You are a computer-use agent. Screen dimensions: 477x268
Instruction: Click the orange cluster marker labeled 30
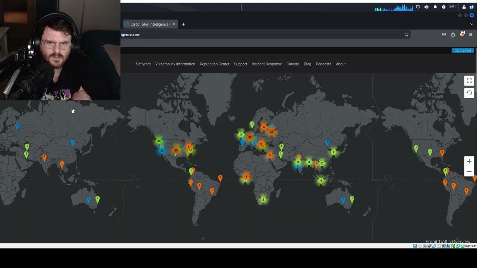tap(250, 137)
